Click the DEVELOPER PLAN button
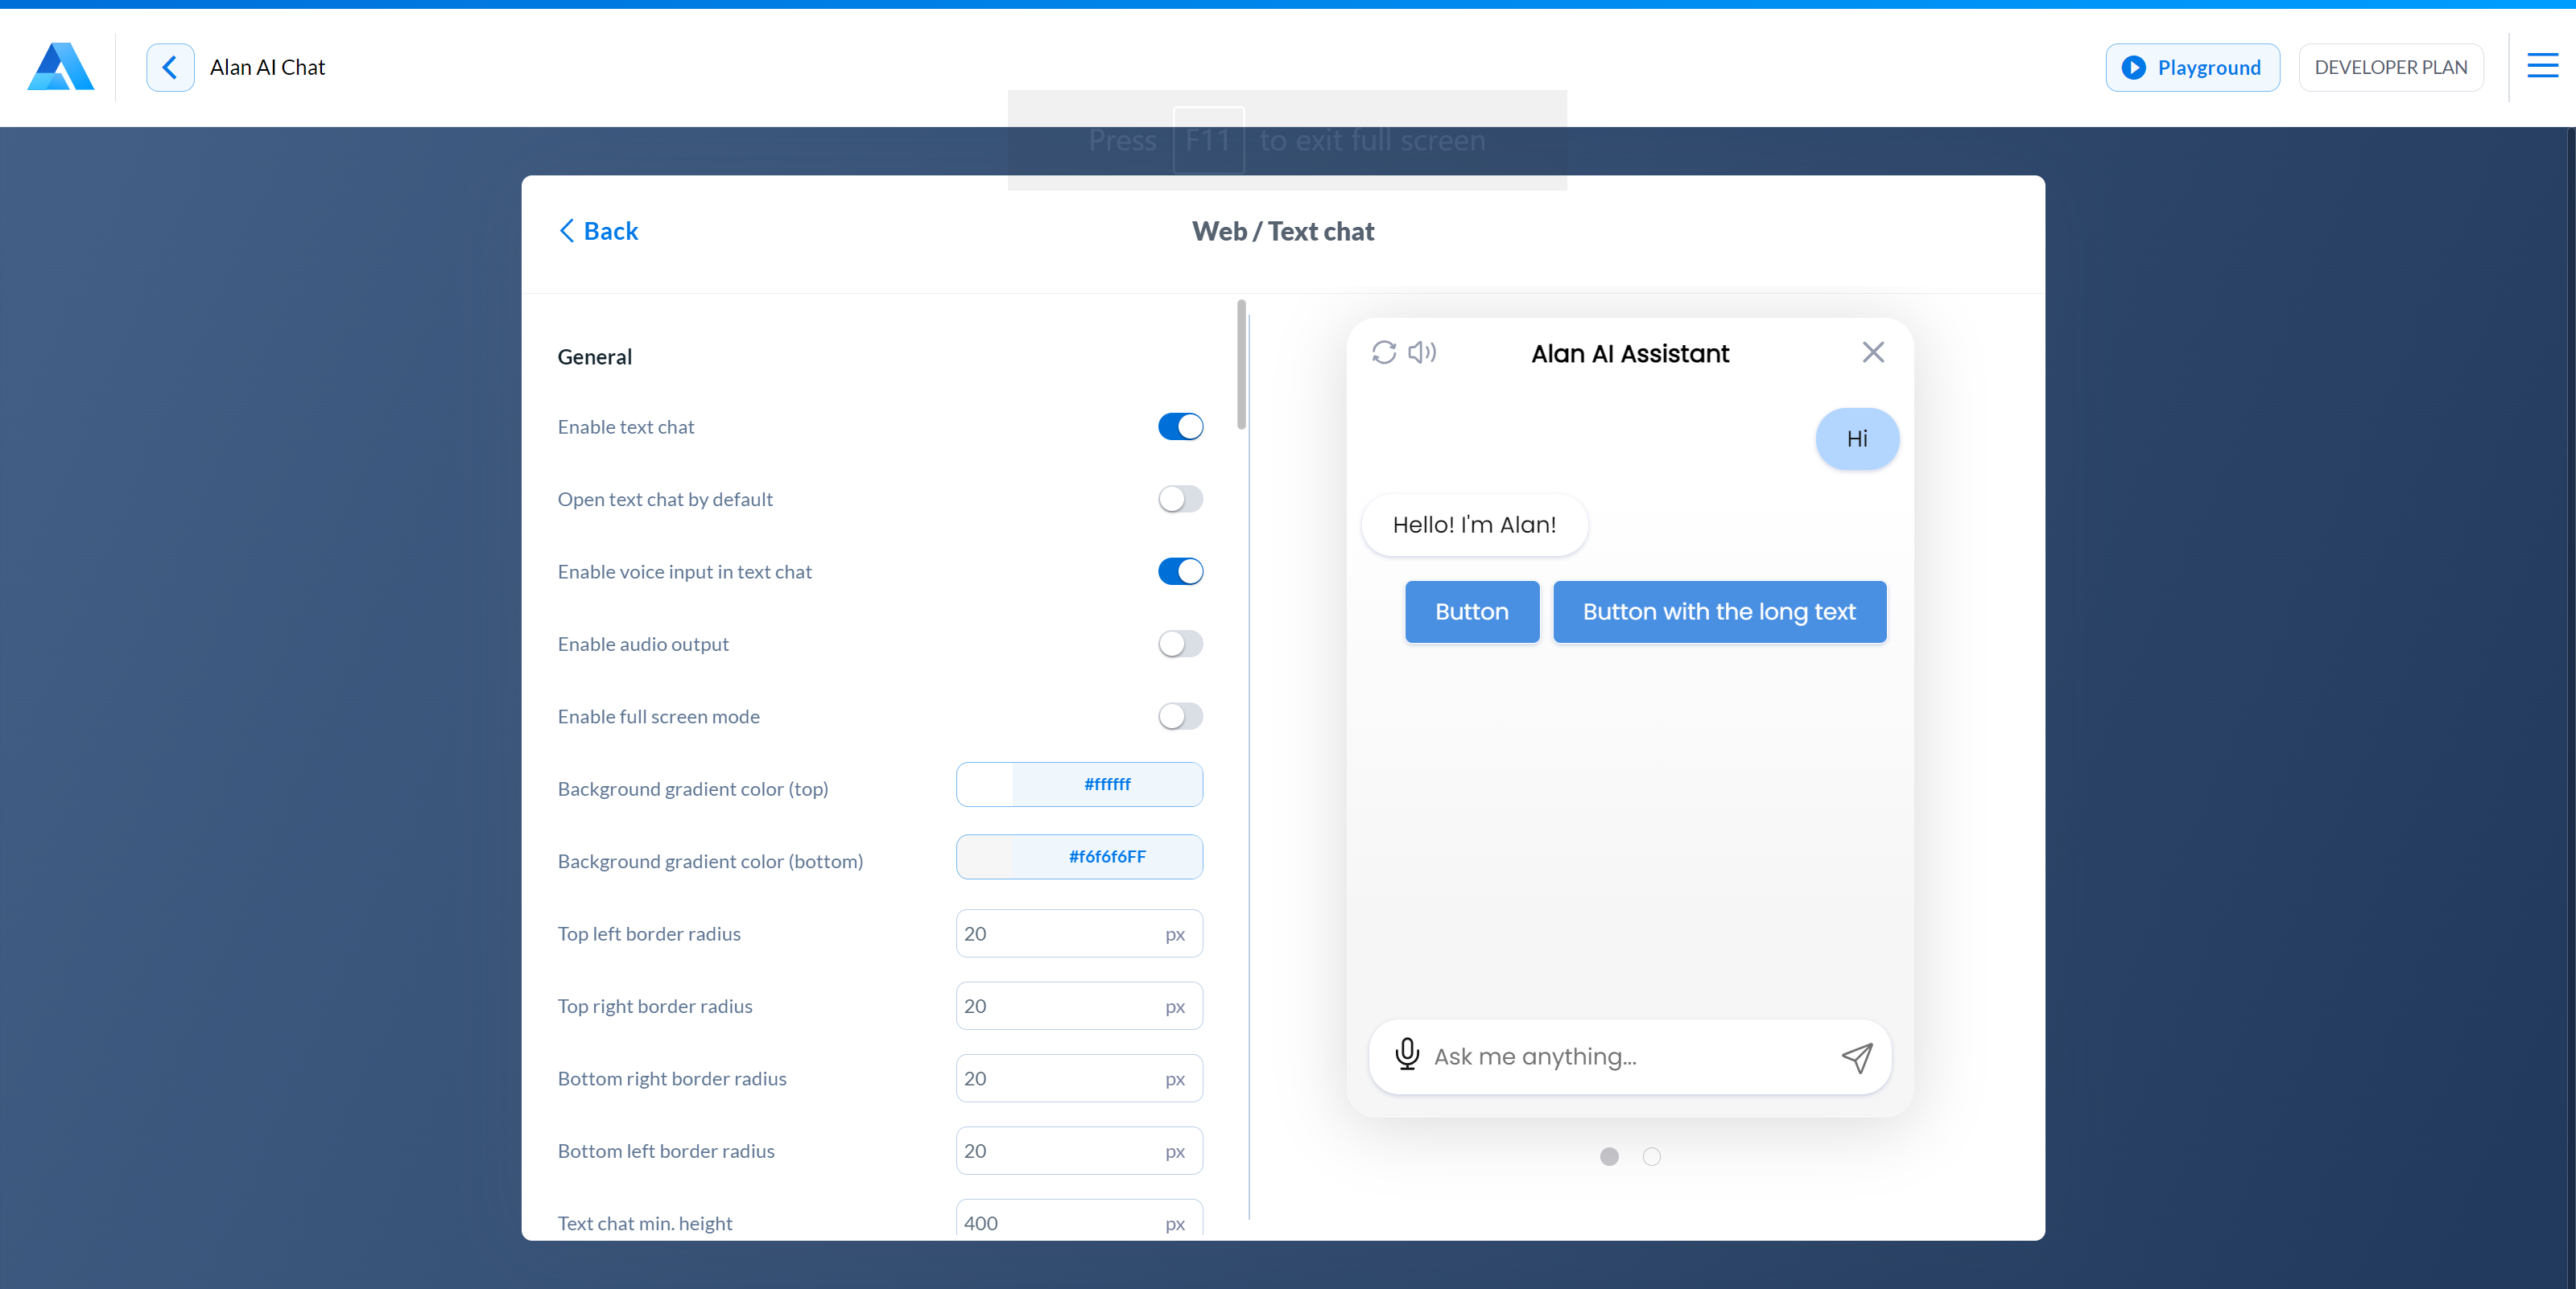 click(2390, 67)
